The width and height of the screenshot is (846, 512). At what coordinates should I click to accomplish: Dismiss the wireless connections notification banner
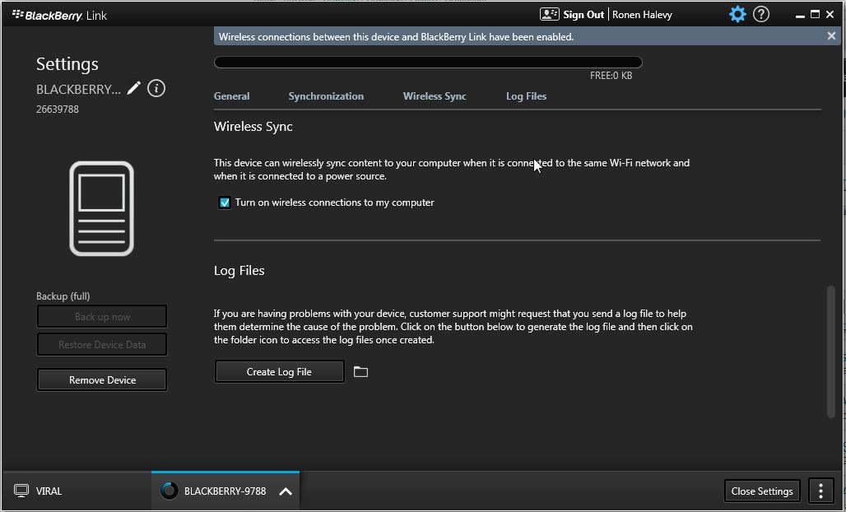[x=831, y=36]
